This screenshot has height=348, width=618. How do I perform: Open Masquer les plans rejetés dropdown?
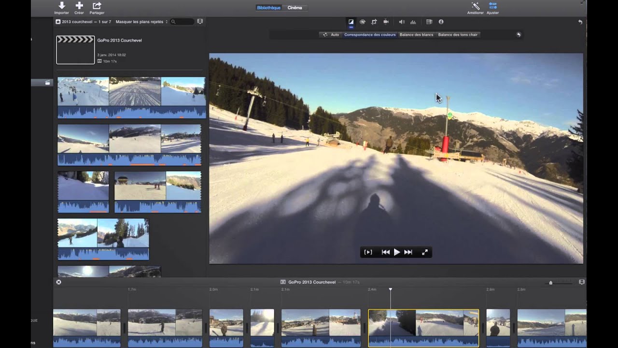(x=142, y=22)
